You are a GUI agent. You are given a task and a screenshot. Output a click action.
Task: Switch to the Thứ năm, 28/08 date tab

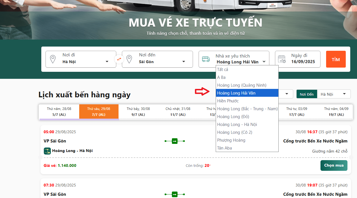[59, 111]
